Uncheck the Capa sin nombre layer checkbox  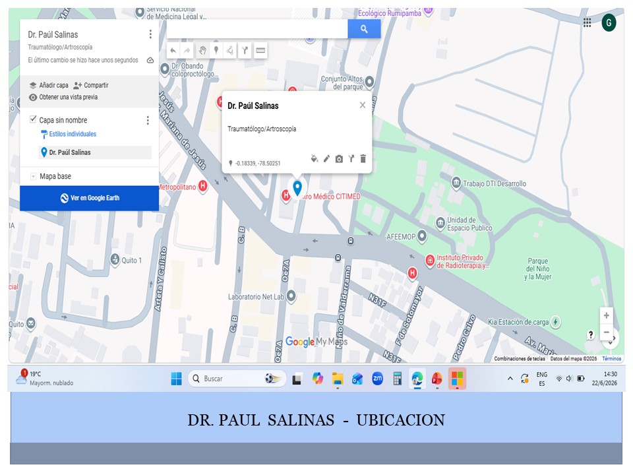33,119
